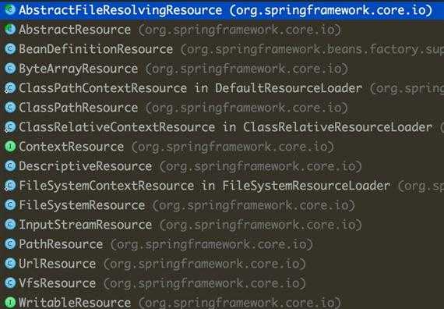Click the class icon beside UrlResource
The image size is (444, 309).
(x=10, y=263)
